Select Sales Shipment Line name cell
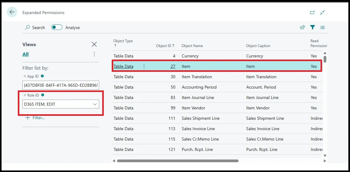The image size is (350, 172). coord(201,119)
